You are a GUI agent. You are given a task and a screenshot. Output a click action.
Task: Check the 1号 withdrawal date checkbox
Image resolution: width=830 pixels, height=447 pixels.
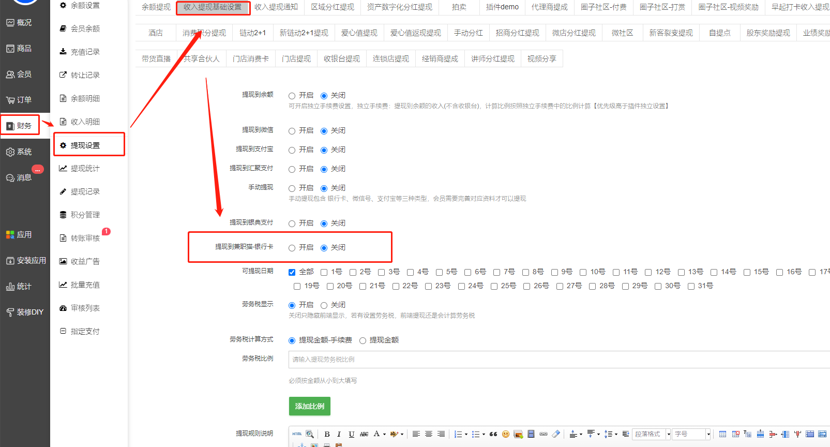[324, 272]
